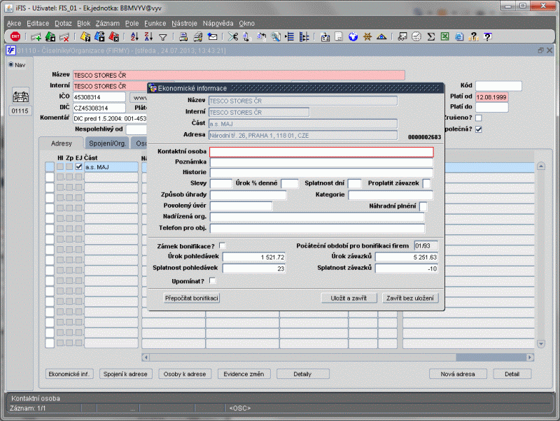
Task: Click the Přepočítat bonifikaci button
Action: coord(191,299)
